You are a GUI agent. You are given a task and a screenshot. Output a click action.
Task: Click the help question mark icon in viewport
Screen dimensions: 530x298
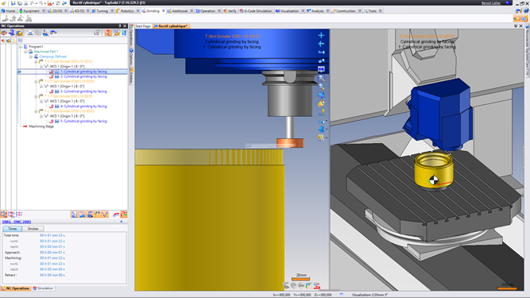(x=322, y=112)
